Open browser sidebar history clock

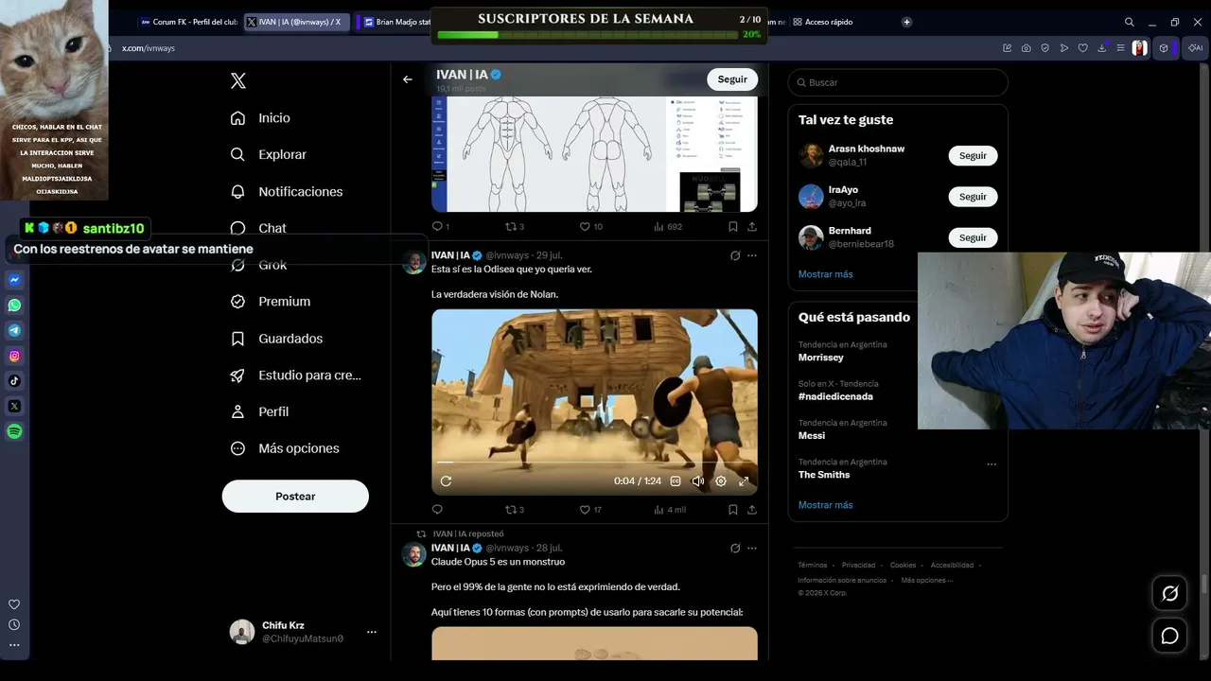point(14,624)
